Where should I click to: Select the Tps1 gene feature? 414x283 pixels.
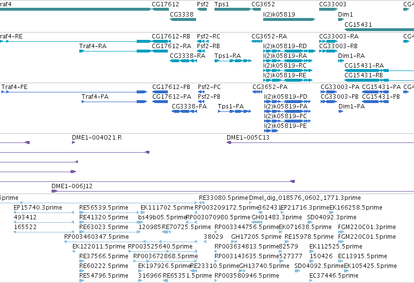pos(233,9)
